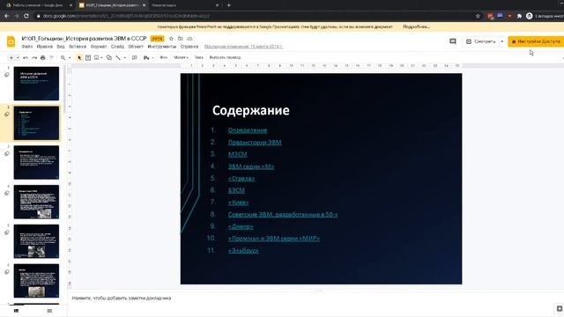Click the Google Slides home logo
Screen dimensions: 564x317
pos(11,41)
